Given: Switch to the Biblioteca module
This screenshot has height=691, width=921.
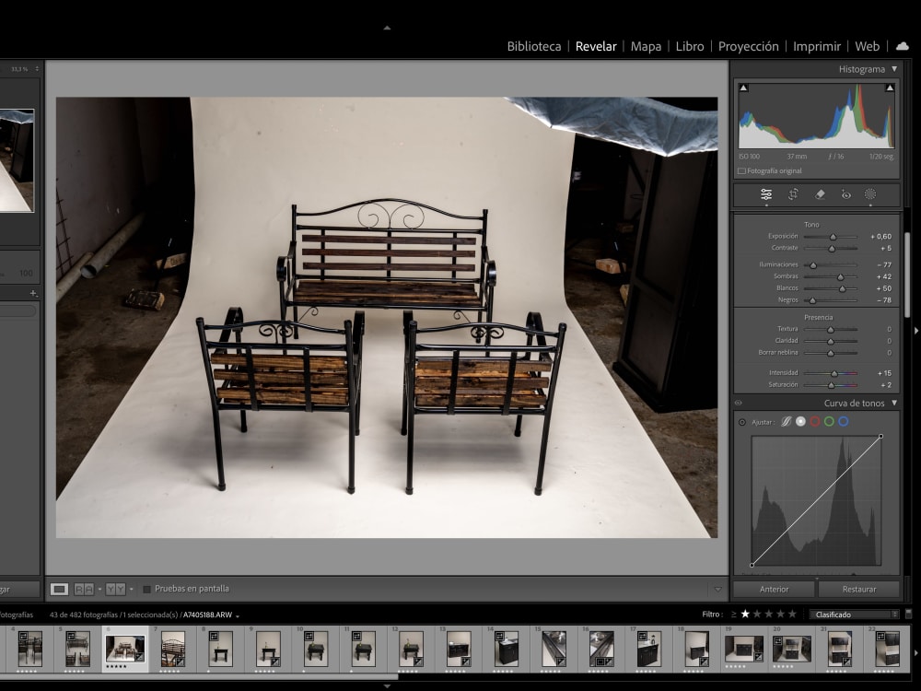Looking at the screenshot, I should click(534, 46).
